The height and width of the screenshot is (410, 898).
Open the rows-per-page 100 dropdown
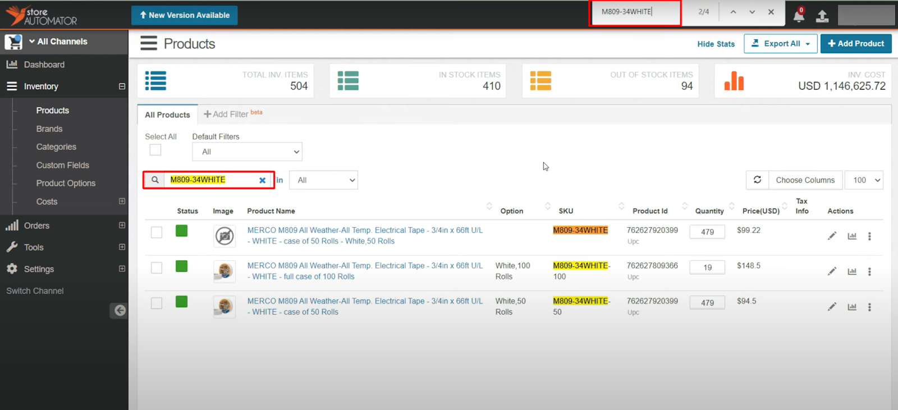pyautogui.click(x=864, y=180)
